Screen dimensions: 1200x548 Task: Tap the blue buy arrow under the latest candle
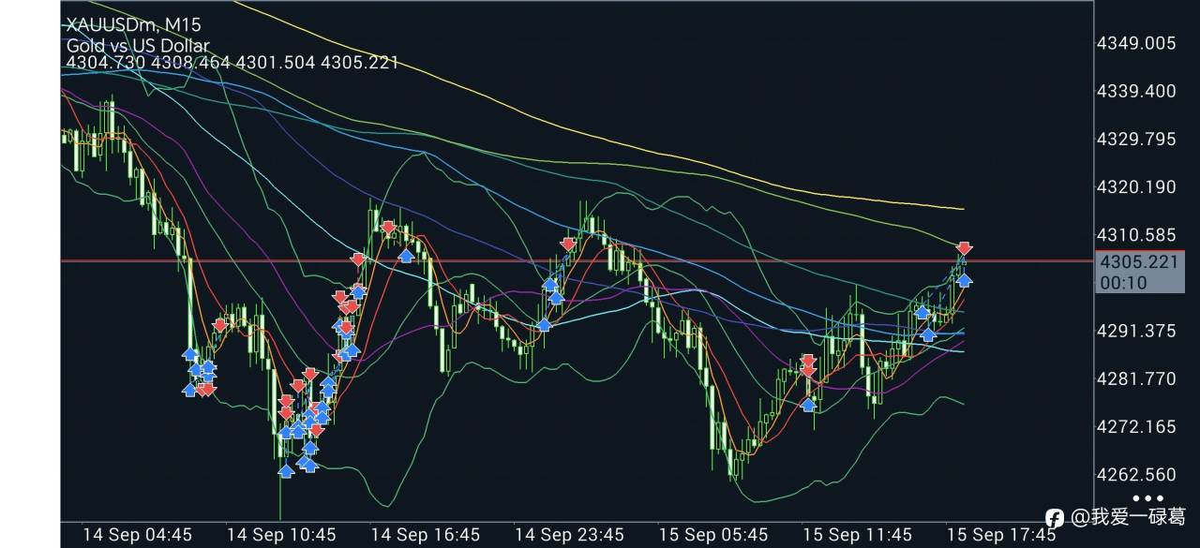pos(964,278)
